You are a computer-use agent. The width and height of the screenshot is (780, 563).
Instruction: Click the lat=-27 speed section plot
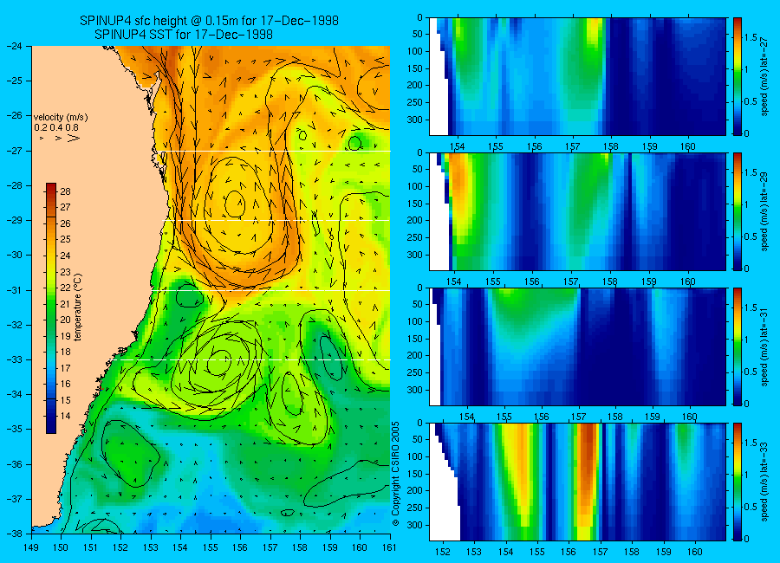tap(577, 76)
